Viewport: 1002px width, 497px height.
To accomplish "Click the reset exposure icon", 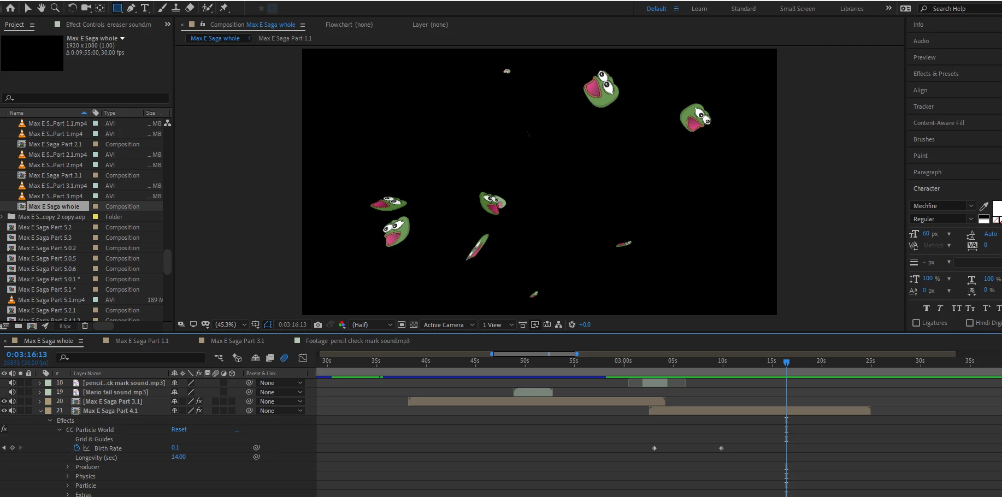I will 572,324.
